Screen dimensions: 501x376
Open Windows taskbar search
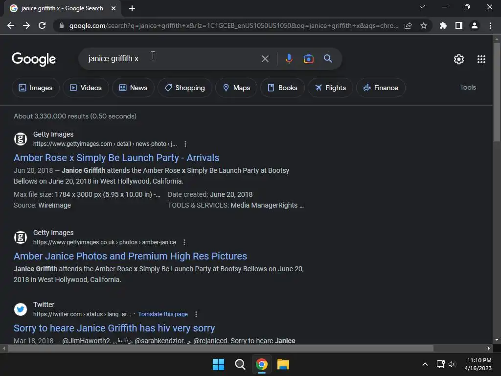pyautogui.click(x=240, y=364)
